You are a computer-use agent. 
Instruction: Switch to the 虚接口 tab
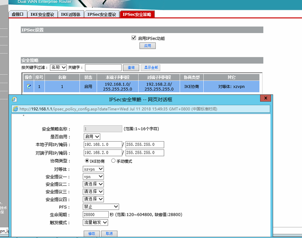tap(18, 14)
